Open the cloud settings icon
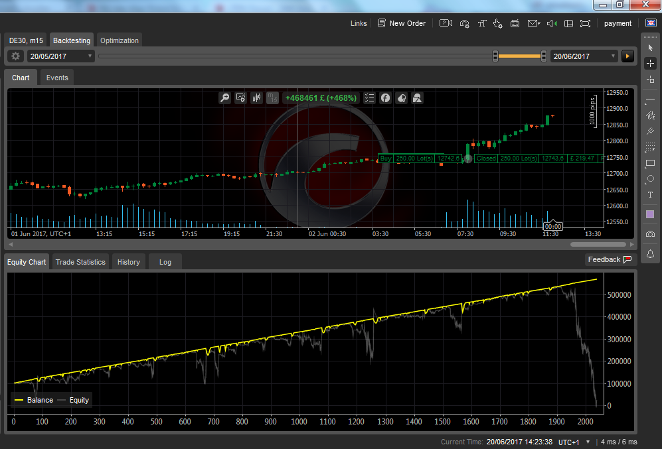 point(464,24)
